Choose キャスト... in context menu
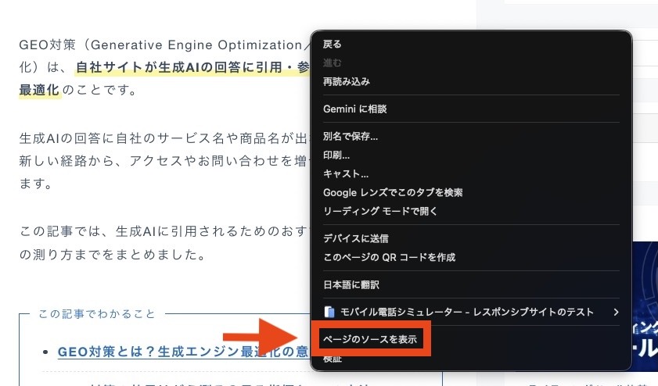Viewport: 658px width, 386px height. pos(346,174)
